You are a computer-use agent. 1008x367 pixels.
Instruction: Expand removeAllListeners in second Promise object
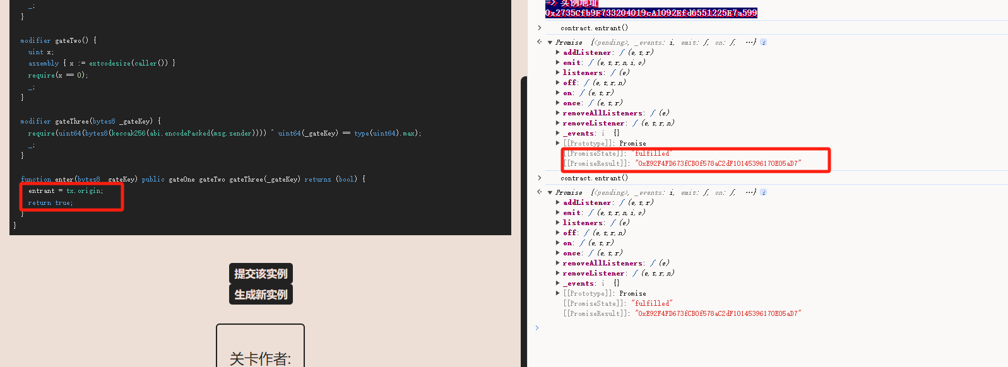pyautogui.click(x=558, y=263)
